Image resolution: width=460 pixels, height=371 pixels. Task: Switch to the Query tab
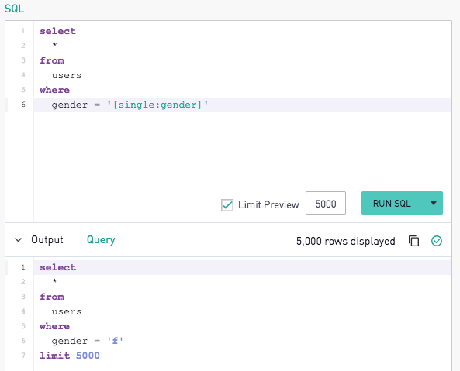[101, 240]
